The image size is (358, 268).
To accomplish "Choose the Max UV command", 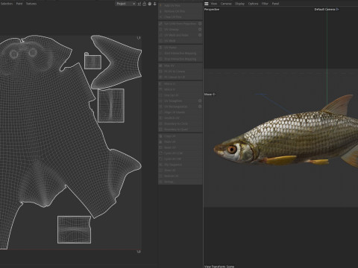I will [180, 66].
